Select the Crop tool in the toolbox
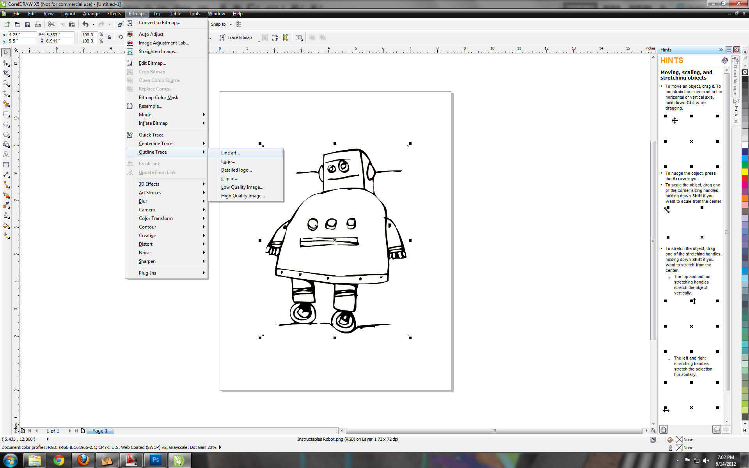749x468 pixels. click(x=6, y=73)
